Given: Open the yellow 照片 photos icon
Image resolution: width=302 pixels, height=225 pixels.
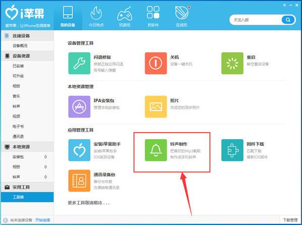Looking at the screenshot, I should [156, 106].
